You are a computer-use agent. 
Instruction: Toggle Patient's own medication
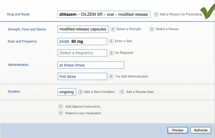tap(61, 113)
